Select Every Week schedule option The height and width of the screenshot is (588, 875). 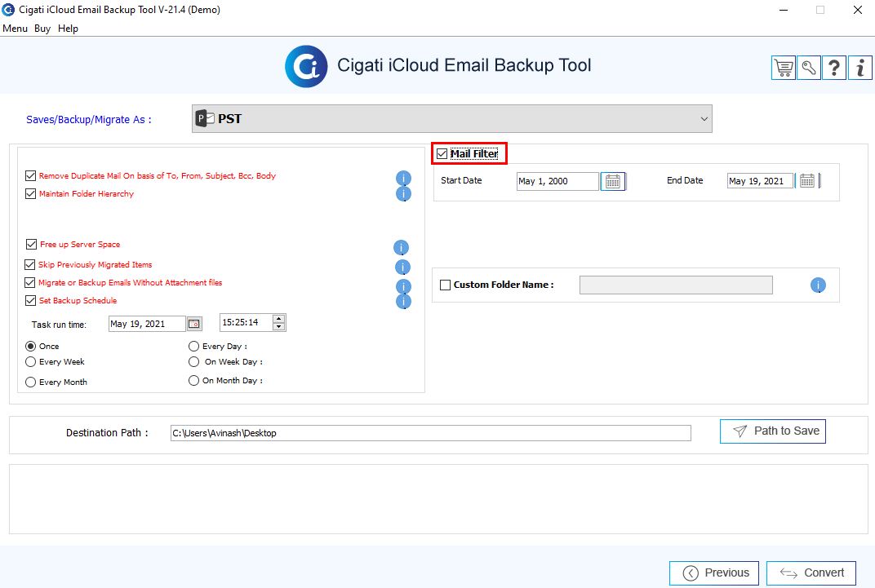pos(31,362)
